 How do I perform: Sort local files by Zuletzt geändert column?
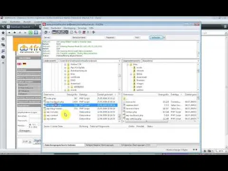[106, 95]
